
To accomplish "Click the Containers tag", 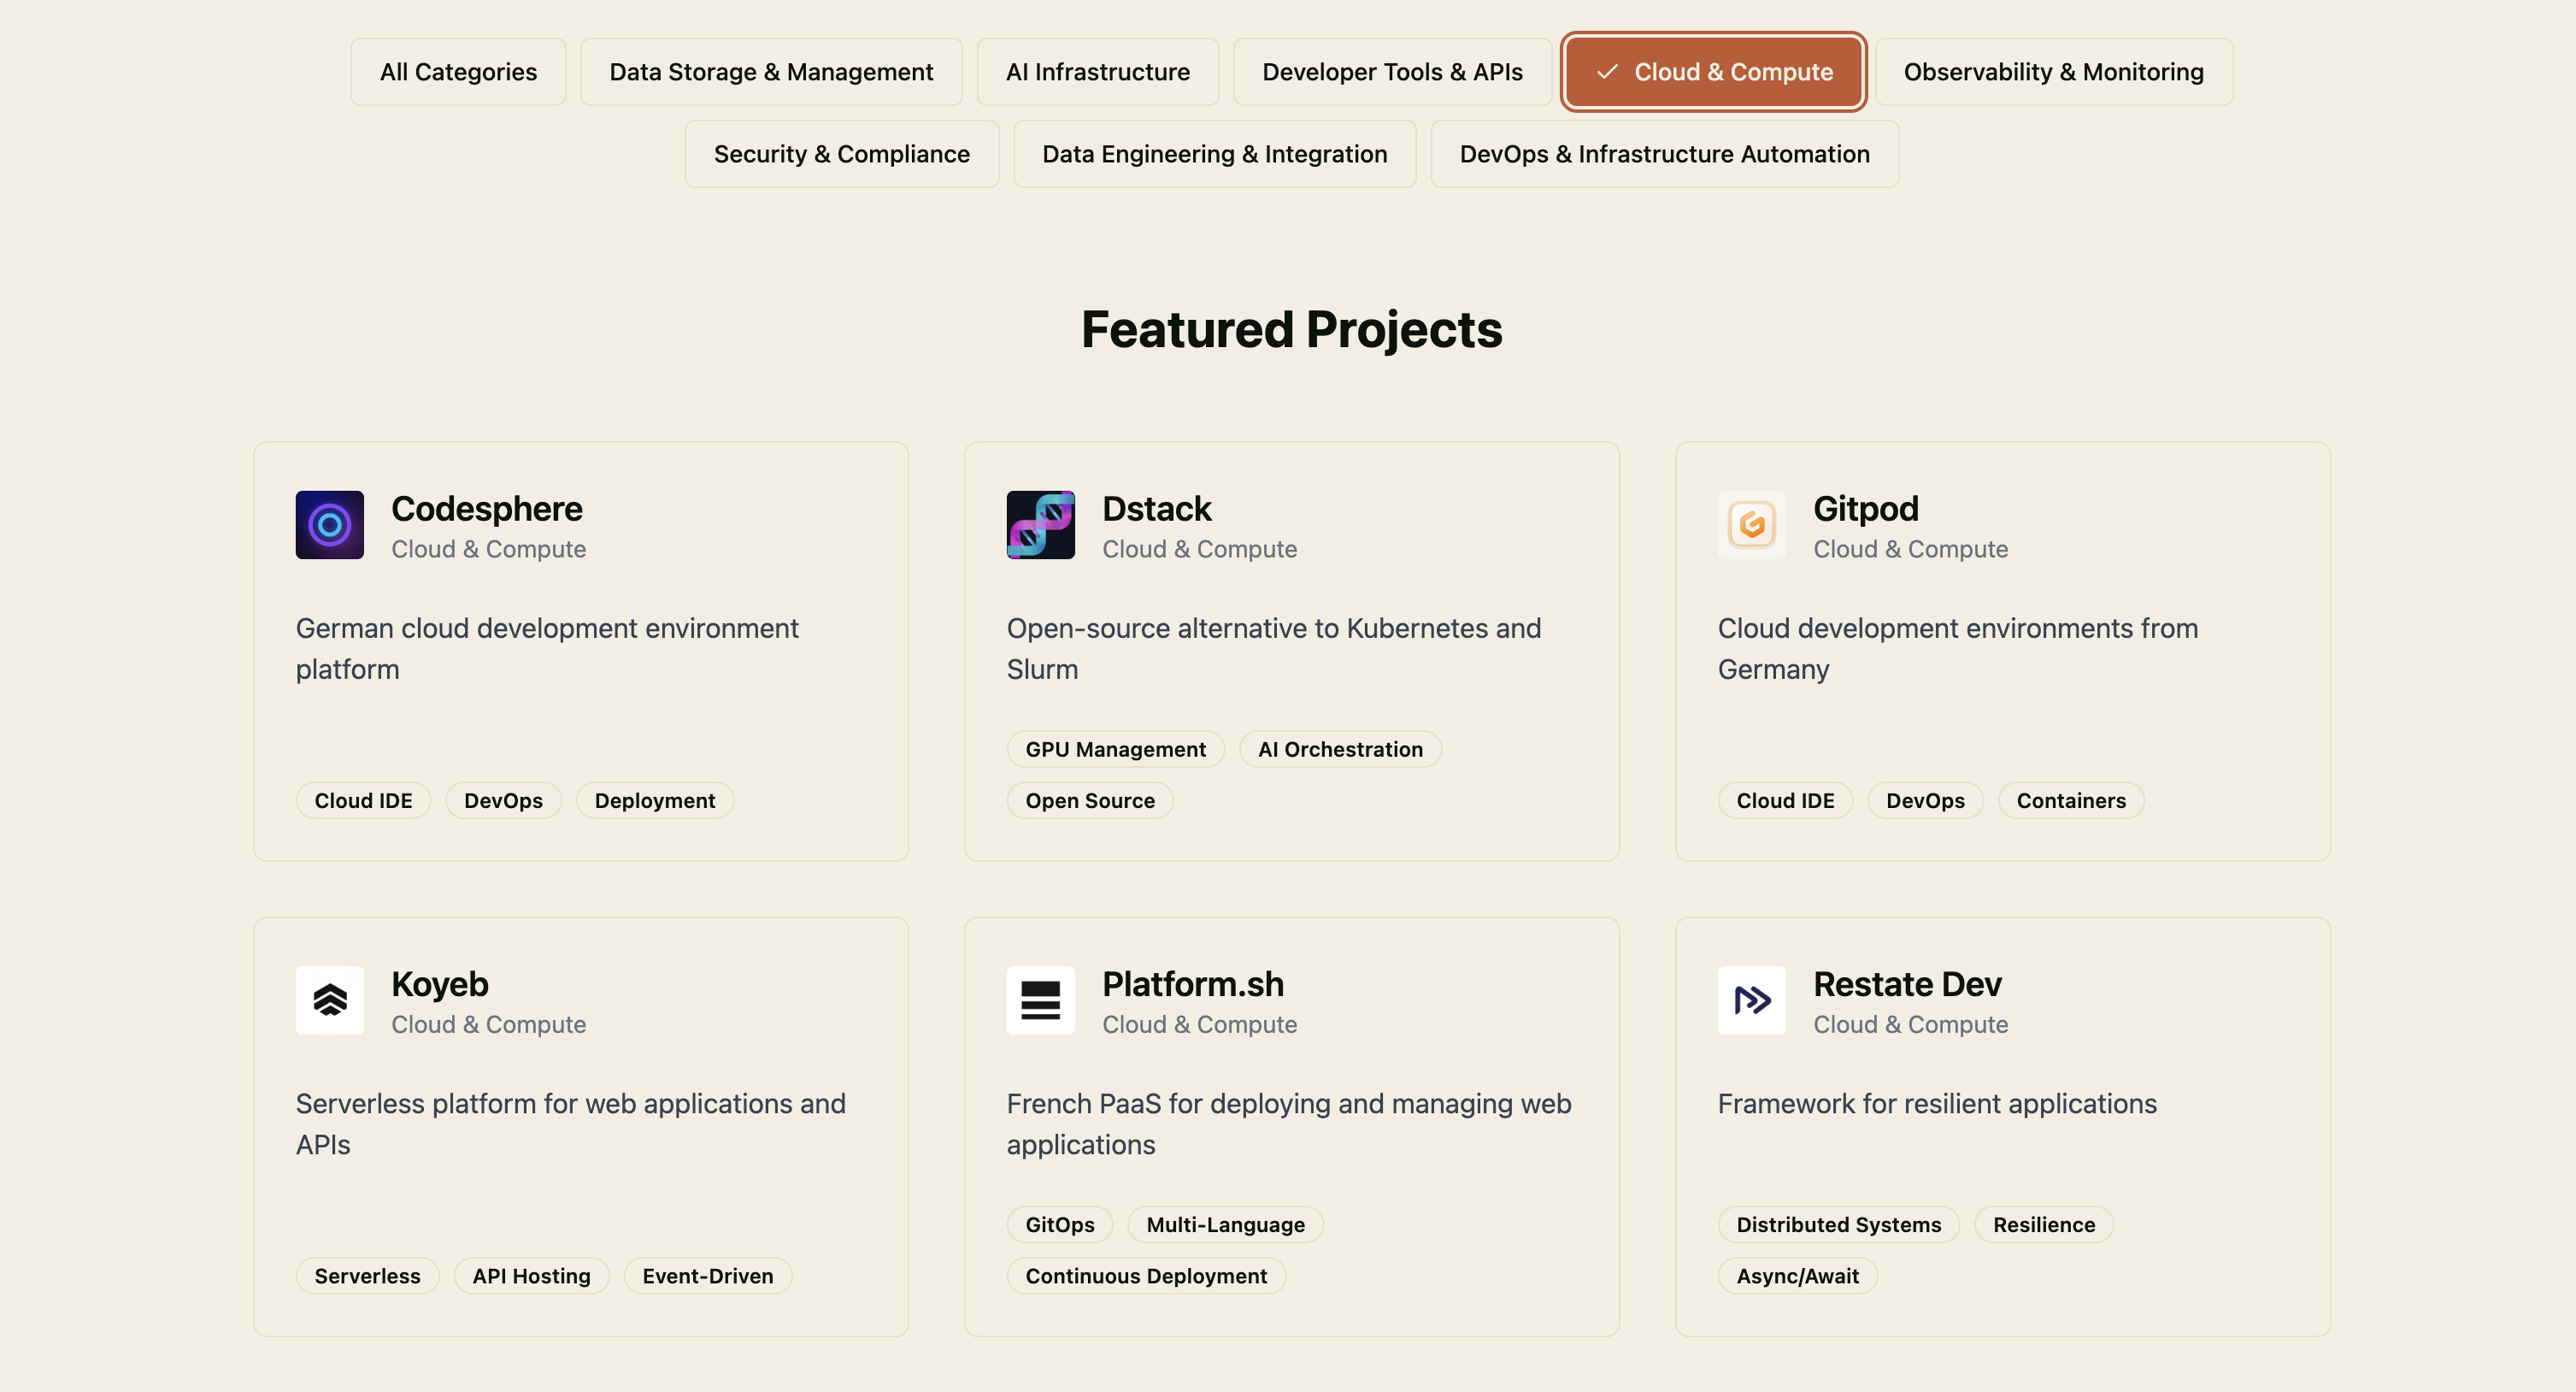I will pyautogui.click(x=2071, y=800).
